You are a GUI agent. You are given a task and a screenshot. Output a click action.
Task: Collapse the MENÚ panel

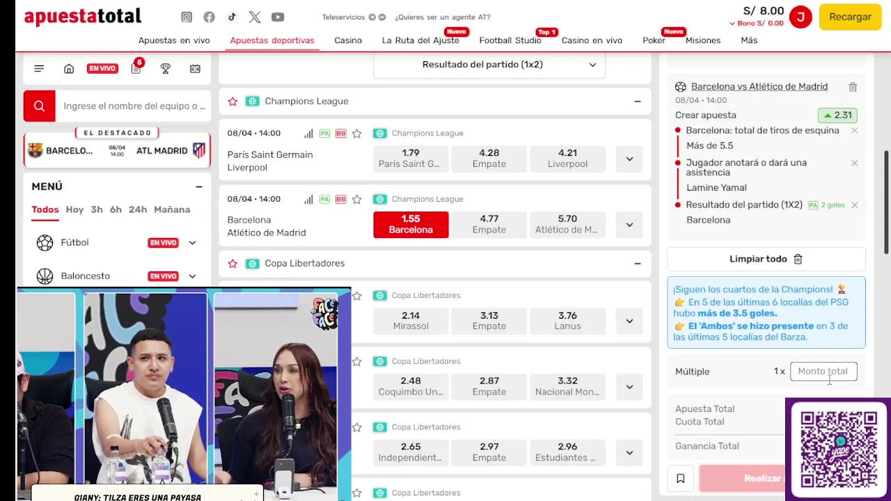tap(198, 186)
